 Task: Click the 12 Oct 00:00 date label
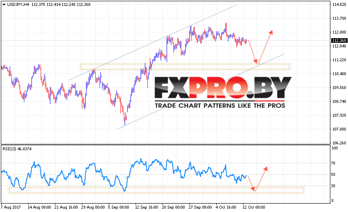pos(254,207)
